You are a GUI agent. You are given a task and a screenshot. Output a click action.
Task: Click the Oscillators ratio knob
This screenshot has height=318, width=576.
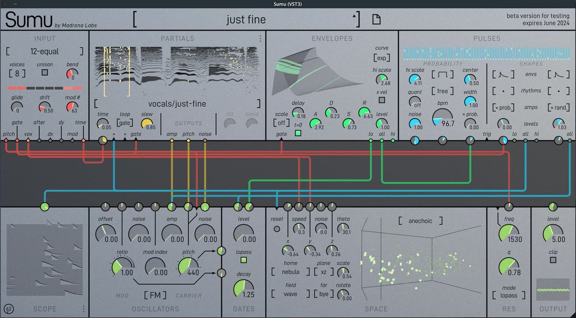[x=122, y=267]
